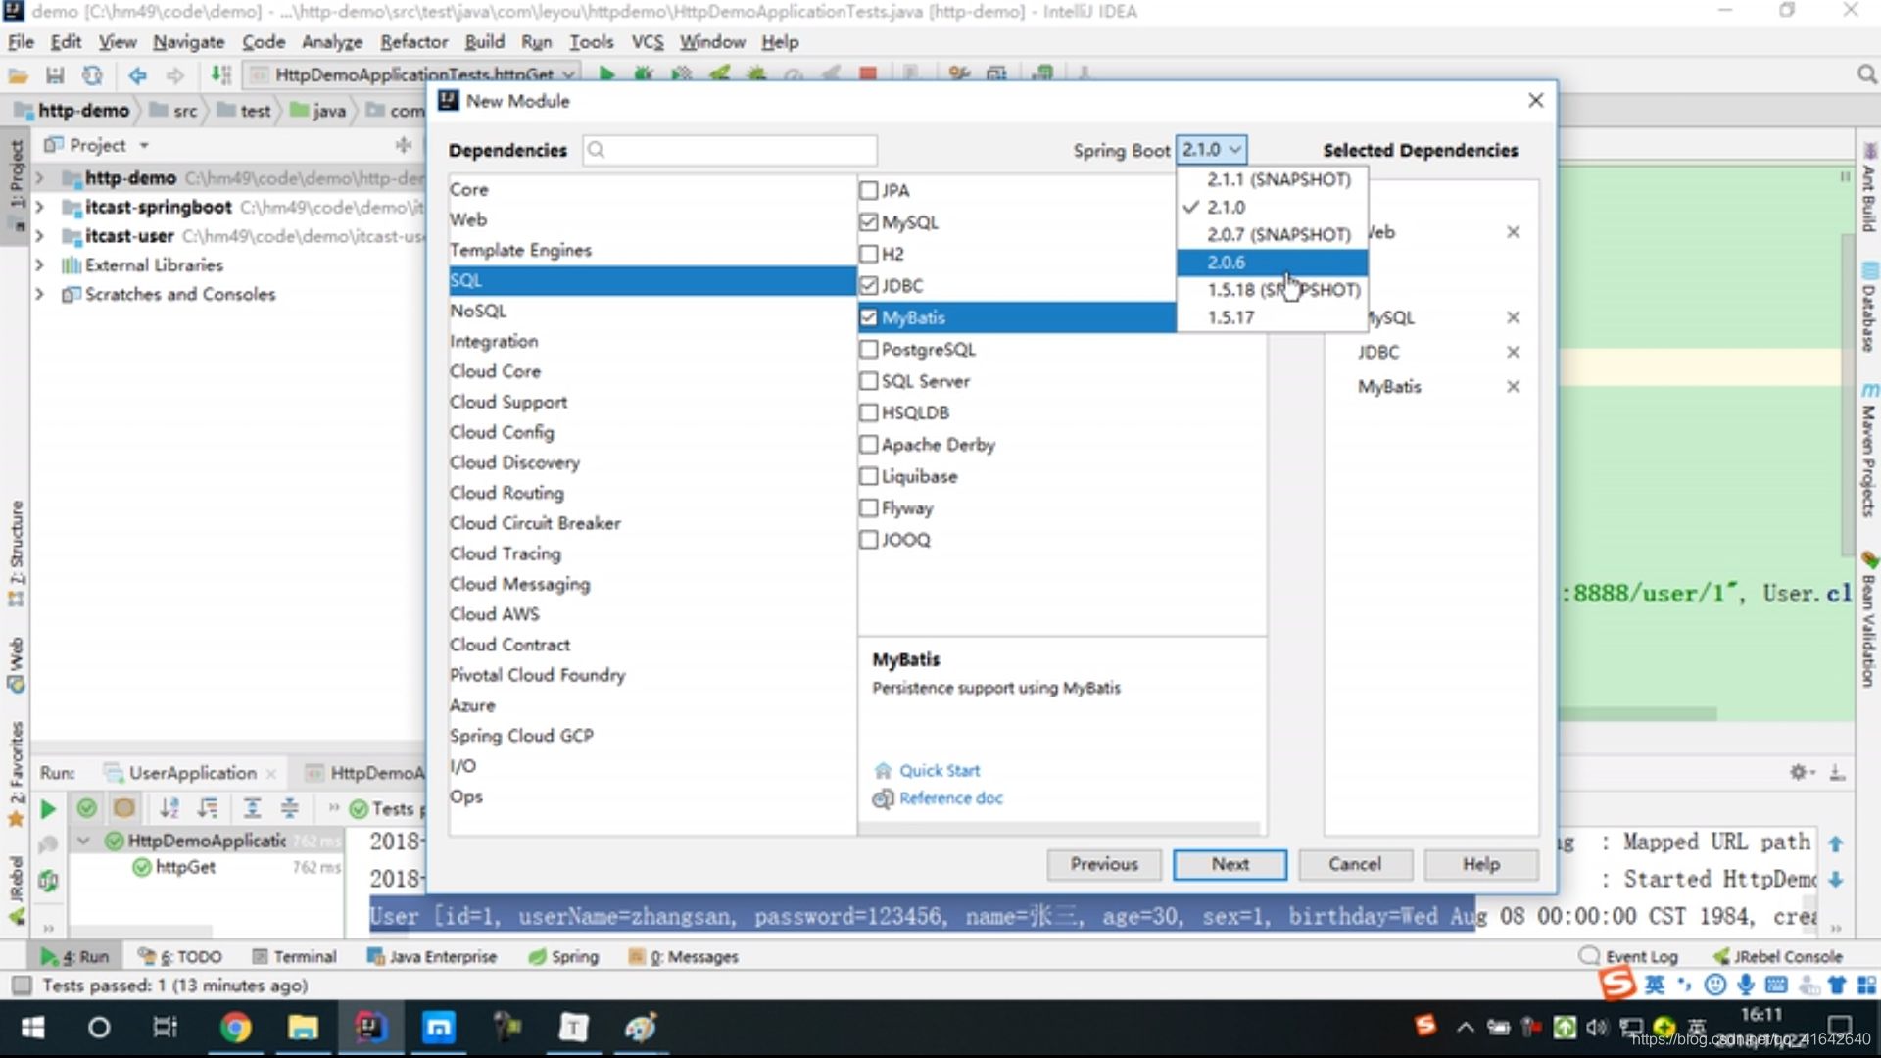This screenshot has width=1881, height=1058.
Task: Click the Next button in New Module
Action: click(1230, 864)
